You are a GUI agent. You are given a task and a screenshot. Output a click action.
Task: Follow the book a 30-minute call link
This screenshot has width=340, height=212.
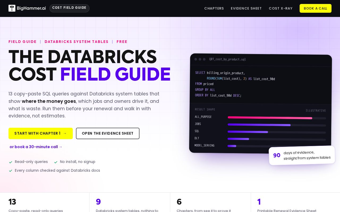tap(36, 147)
